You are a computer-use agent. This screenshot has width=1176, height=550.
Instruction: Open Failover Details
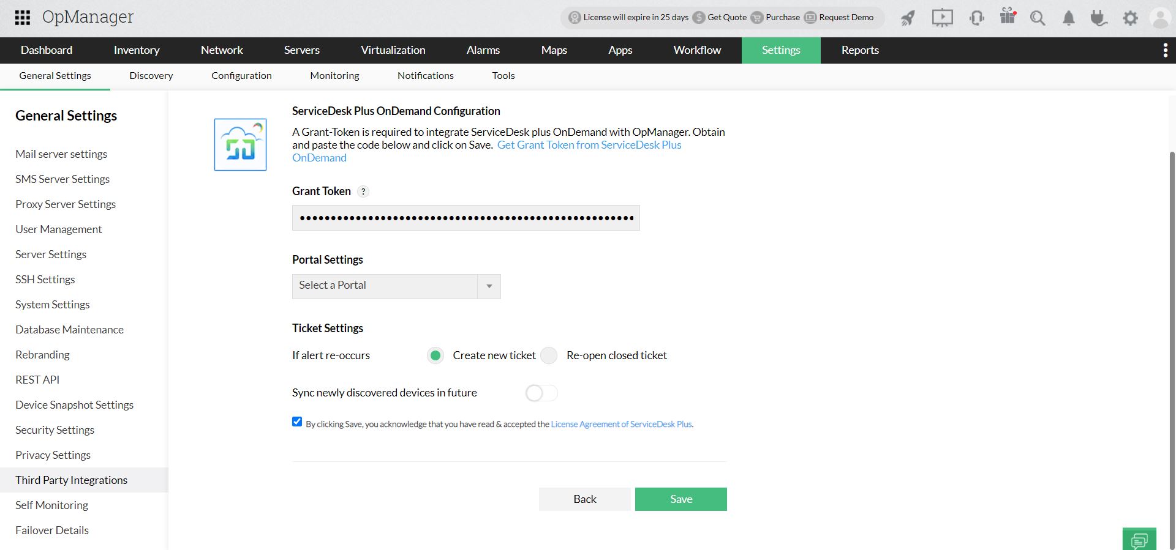52,530
